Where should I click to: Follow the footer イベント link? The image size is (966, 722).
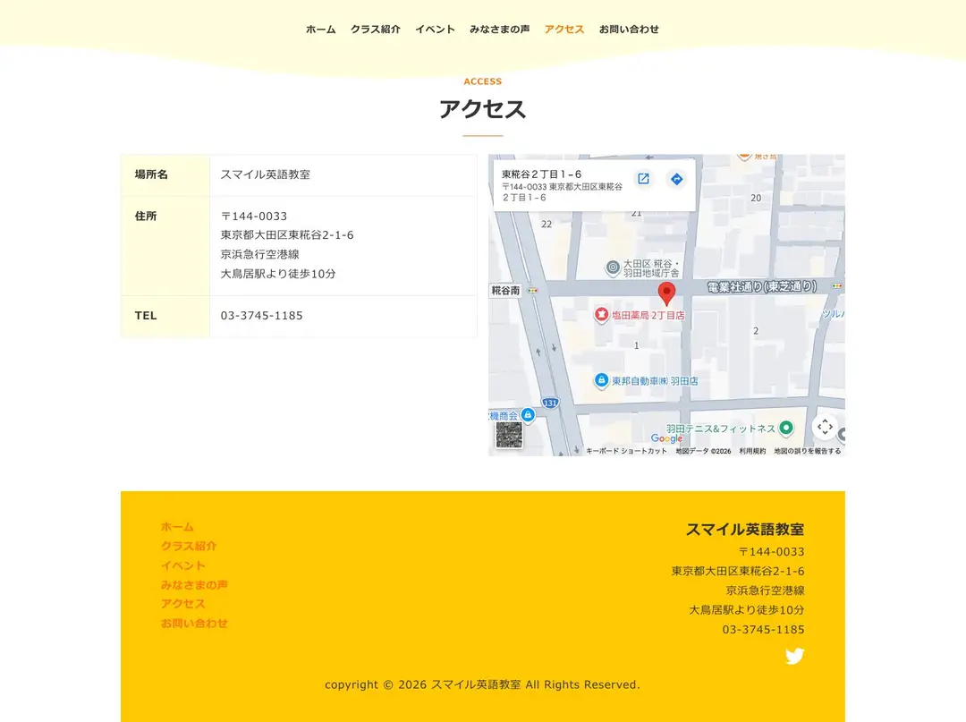click(183, 565)
